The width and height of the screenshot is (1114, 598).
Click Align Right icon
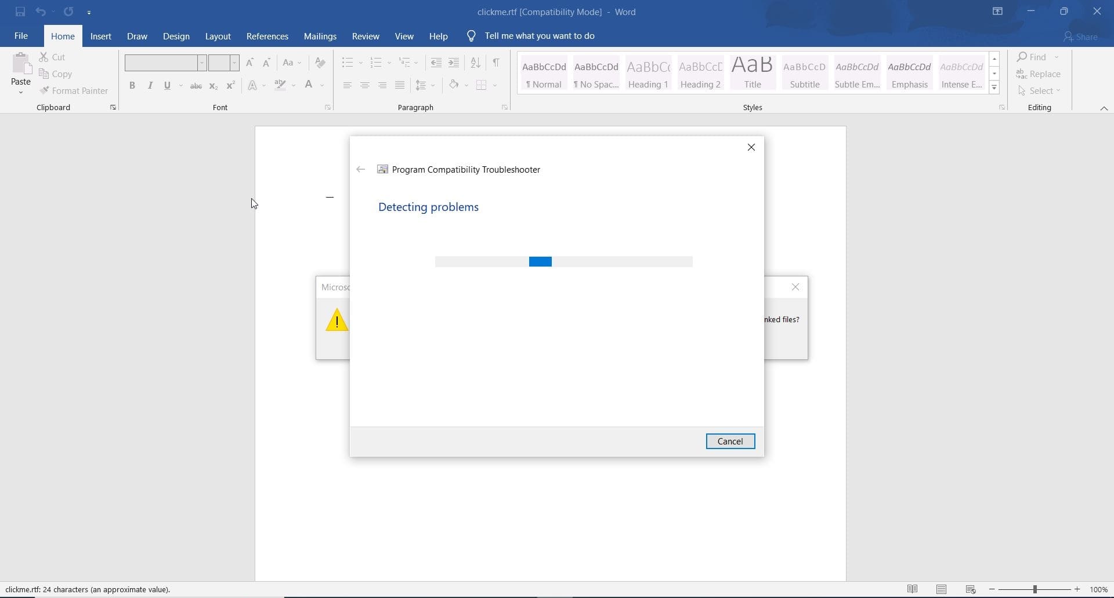(x=382, y=85)
